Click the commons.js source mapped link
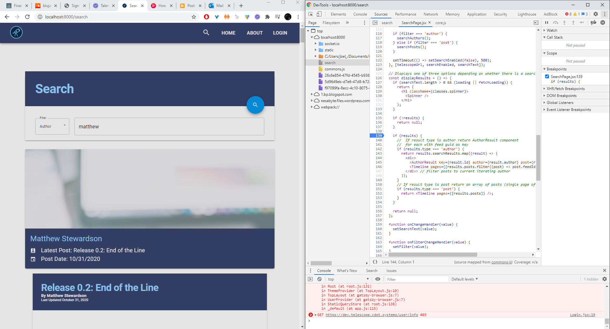 (502, 262)
